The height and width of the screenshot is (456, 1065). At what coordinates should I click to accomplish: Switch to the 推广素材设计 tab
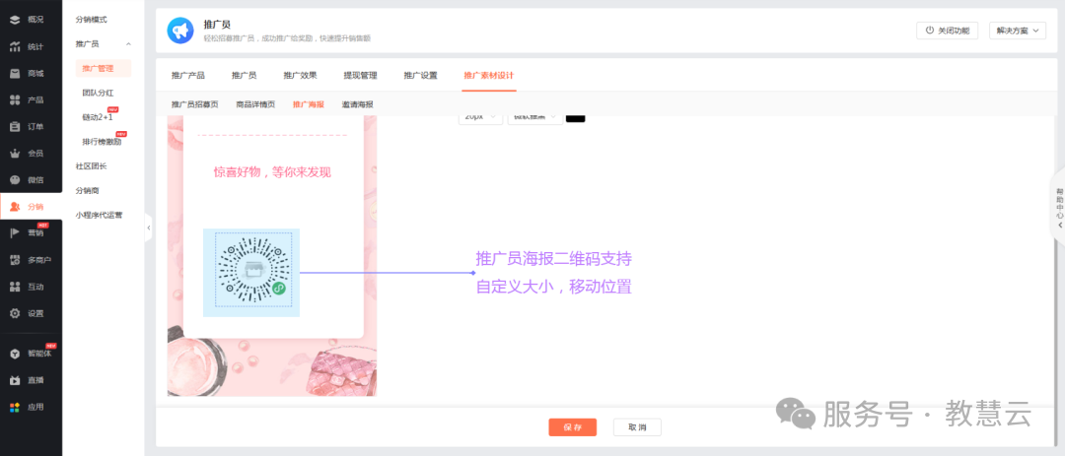click(489, 75)
